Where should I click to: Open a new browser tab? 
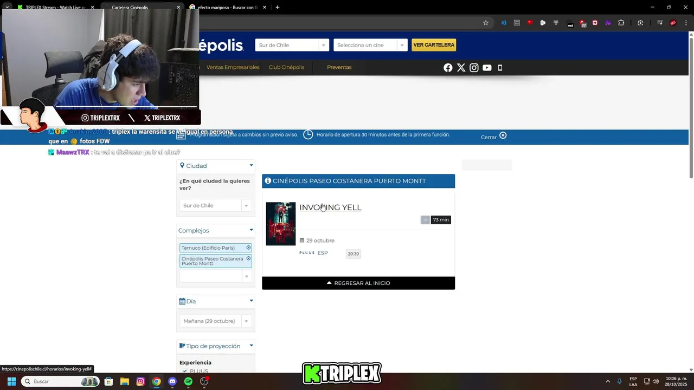278,8
